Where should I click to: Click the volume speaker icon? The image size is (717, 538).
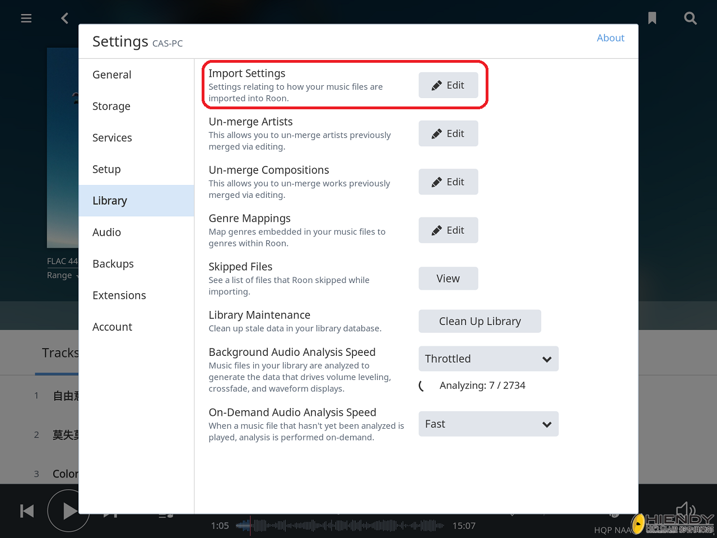tap(685, 510)
